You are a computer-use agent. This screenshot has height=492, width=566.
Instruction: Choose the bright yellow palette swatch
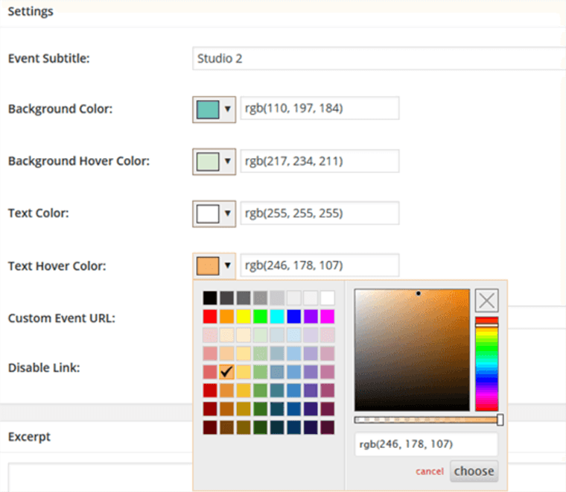pyautogui.click(x=244, y=316)
